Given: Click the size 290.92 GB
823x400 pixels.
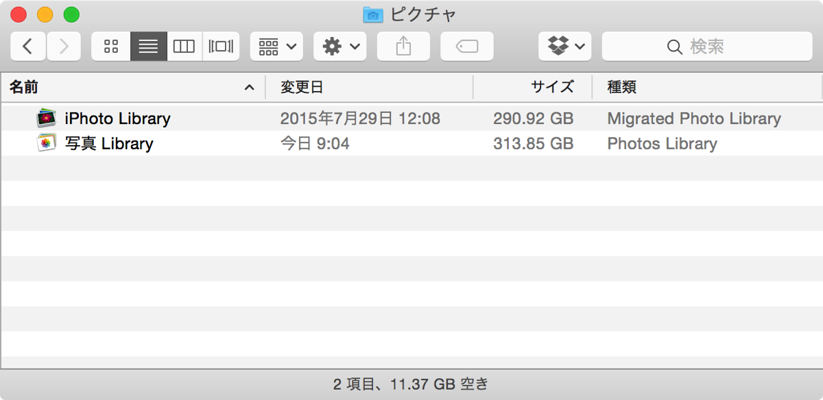Looking at the screenshot, I should [x=533, y=118].
